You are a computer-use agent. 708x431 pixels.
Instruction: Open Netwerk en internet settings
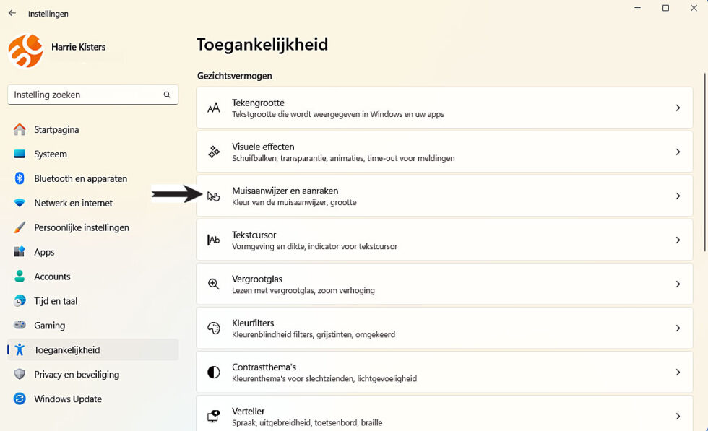tap(73, 203)
